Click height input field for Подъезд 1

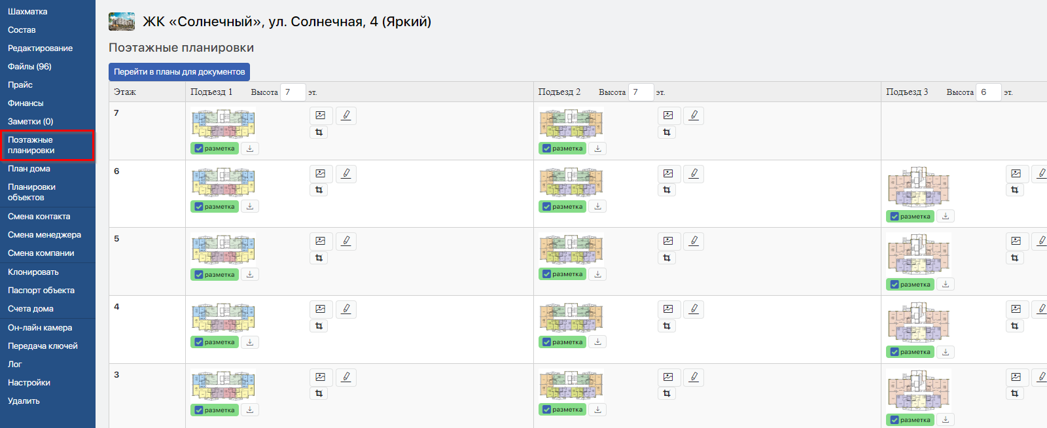click(x=293, y=92)
